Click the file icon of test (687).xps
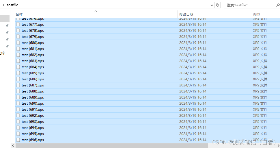Image resolution: width=280 pixels, height=148 pixels. pos(18,85)
